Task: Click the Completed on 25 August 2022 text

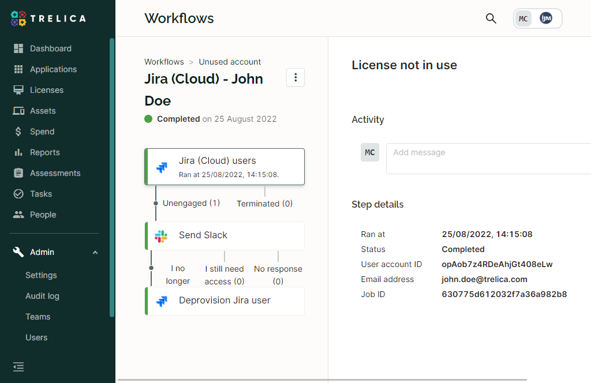Action: click(217, 119)
